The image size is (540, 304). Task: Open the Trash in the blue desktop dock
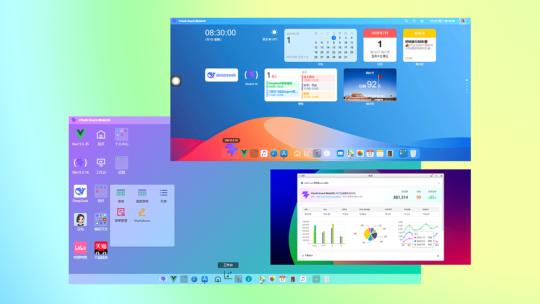point(413,153)
